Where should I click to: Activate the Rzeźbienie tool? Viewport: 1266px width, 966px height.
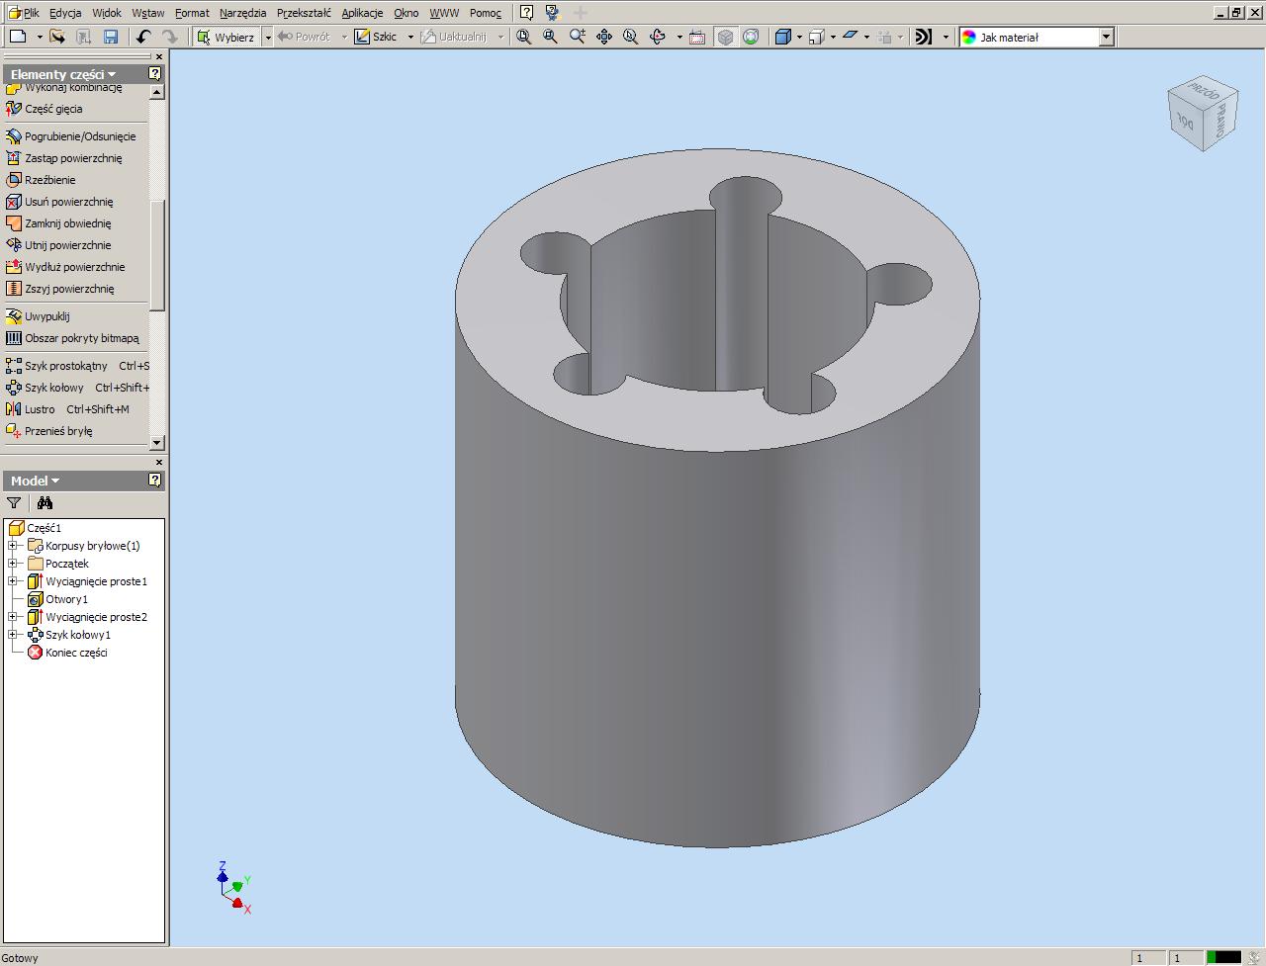point(41,180)
